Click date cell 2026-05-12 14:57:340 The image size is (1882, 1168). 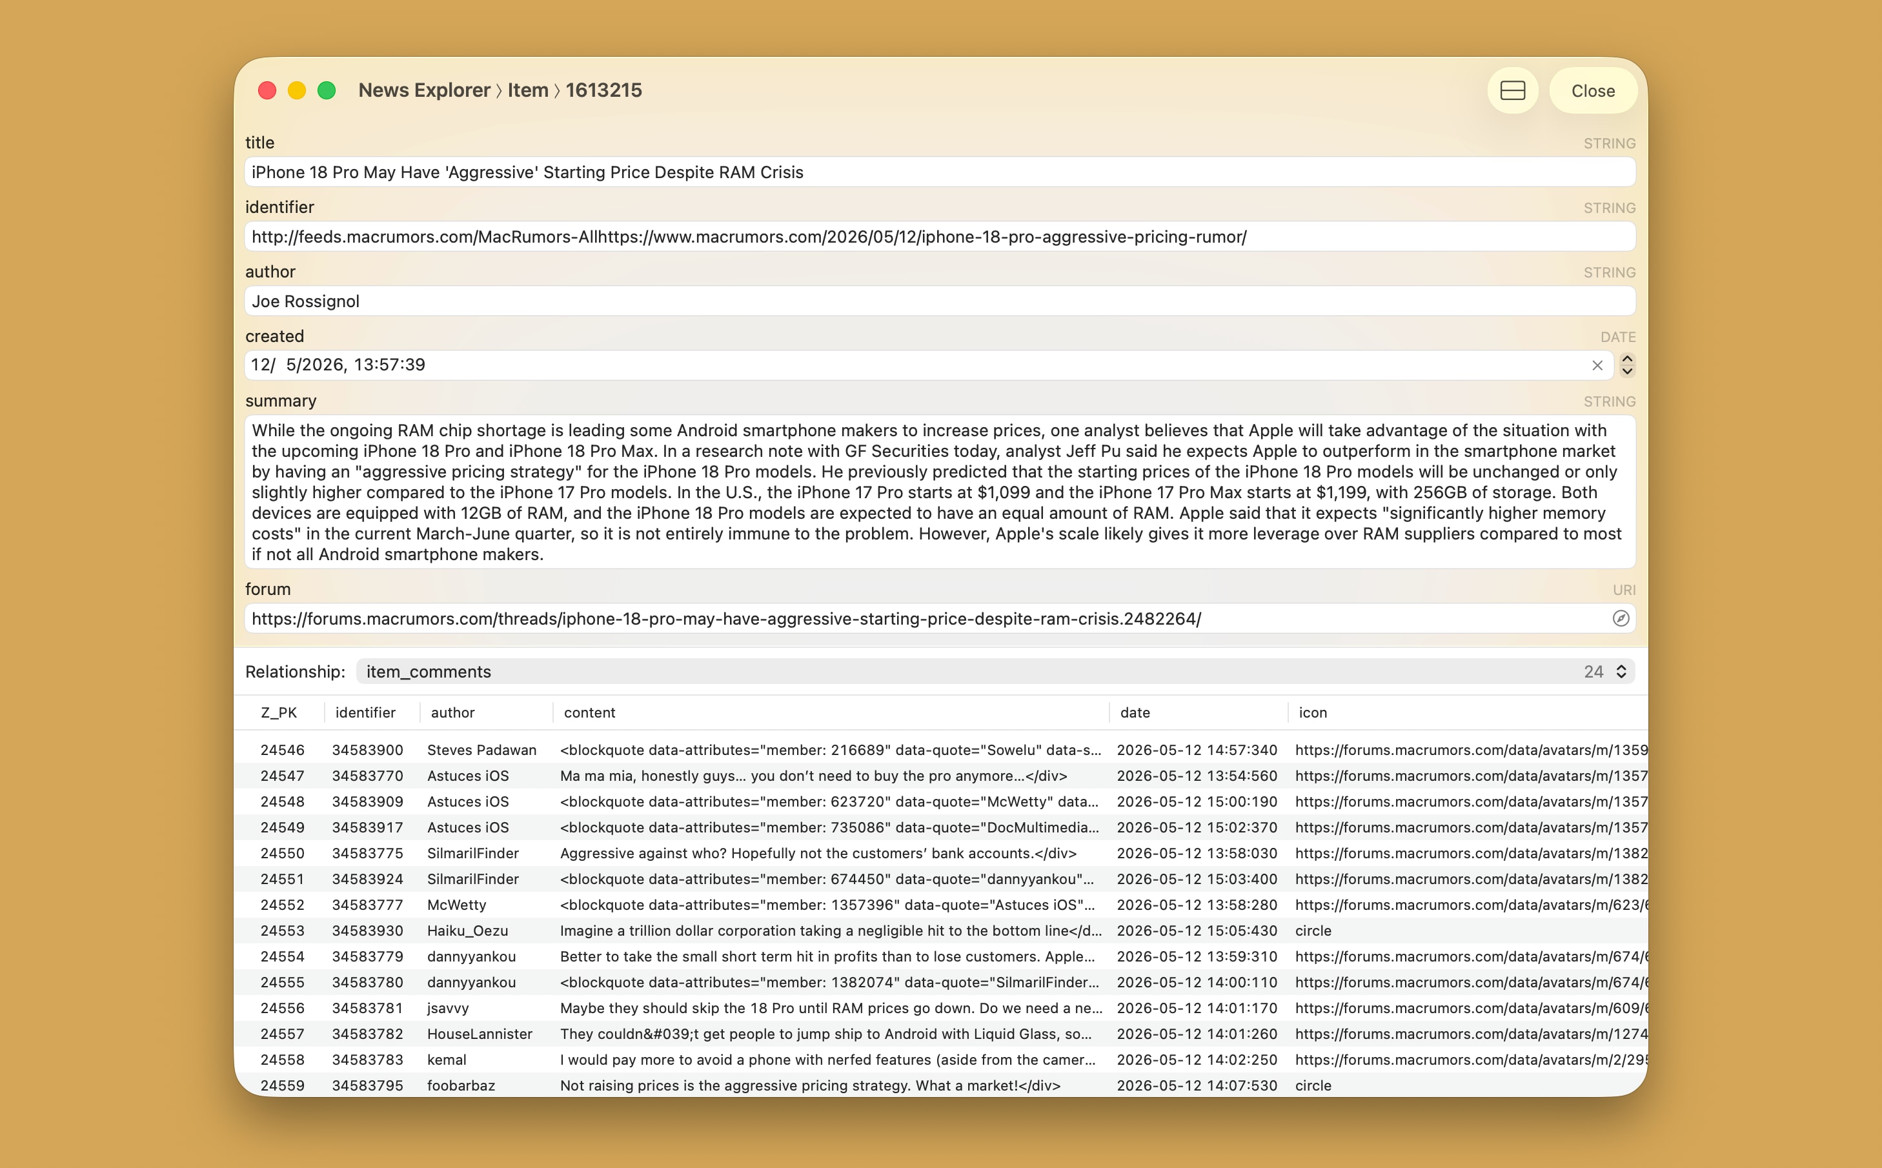click(x=1197, y=750)
